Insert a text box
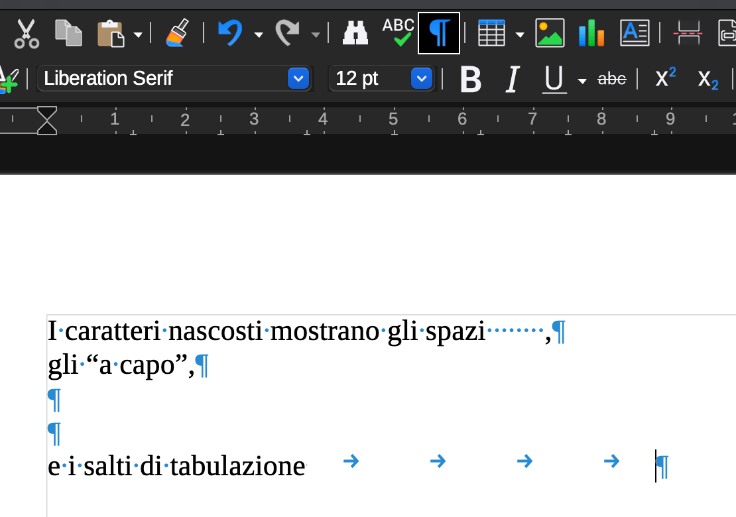This screenshot has height=517, width=736. (635, 33)
